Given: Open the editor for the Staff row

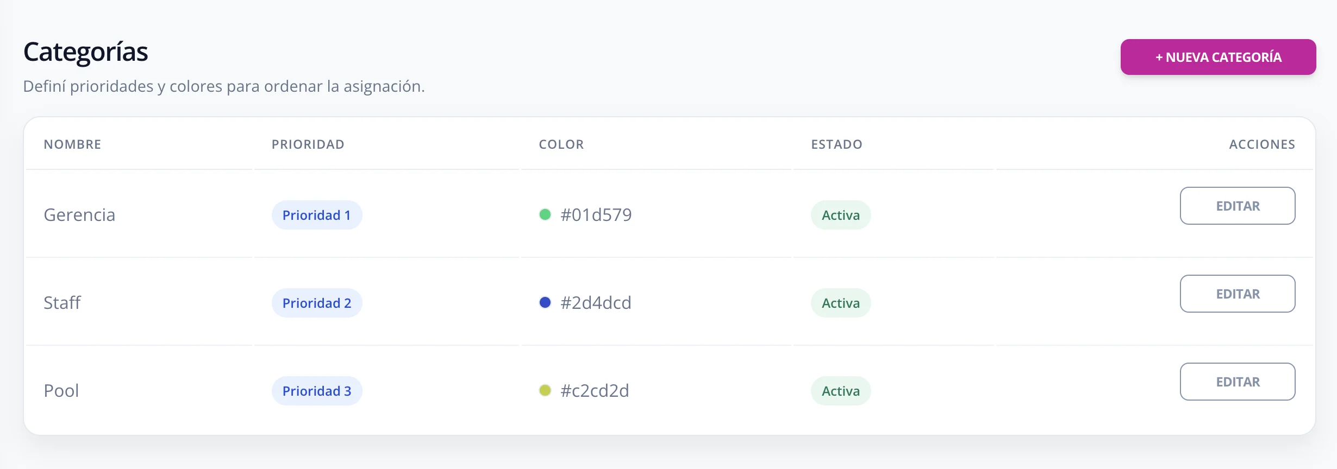Looking at the screenshot, I should click(x=1238, y=294).
